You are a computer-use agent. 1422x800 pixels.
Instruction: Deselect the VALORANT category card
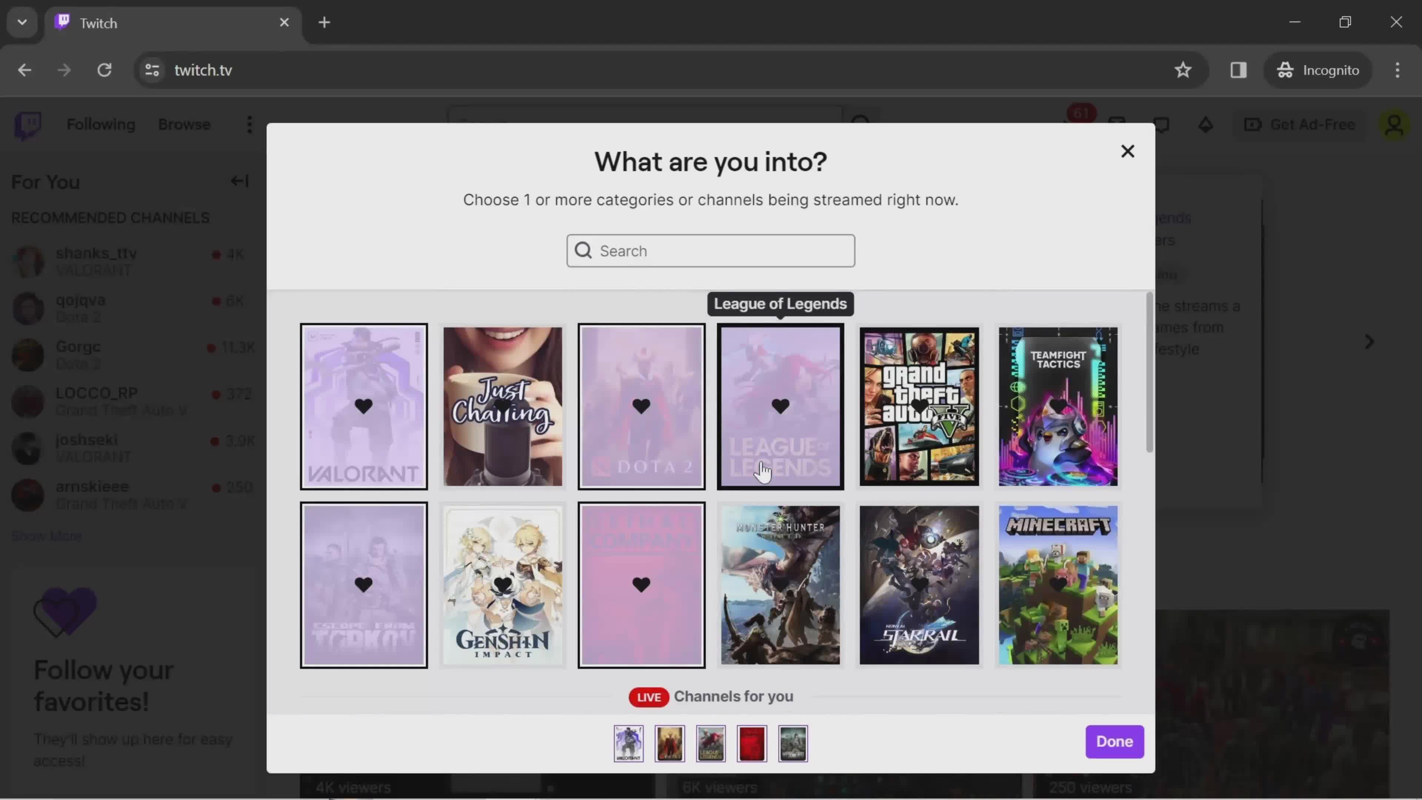click(x=363, y=406)
